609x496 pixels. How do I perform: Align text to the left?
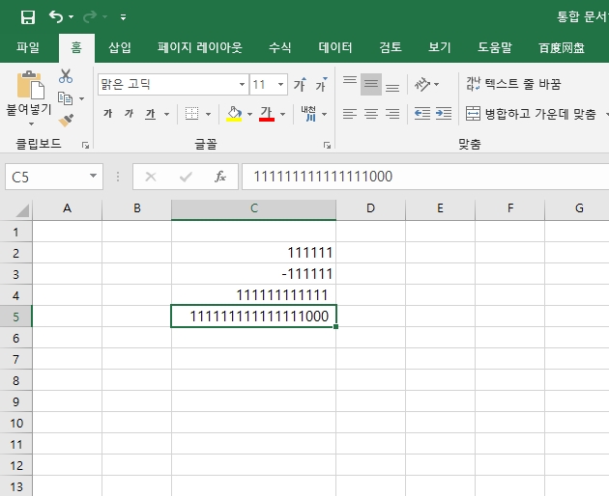coord(350,114)
